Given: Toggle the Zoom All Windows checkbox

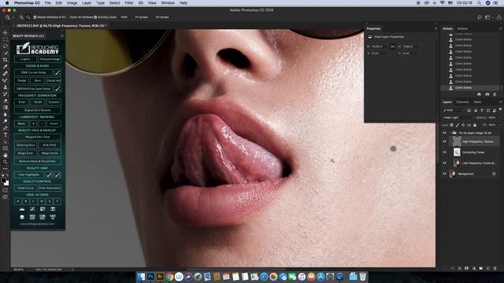Looking at the screenshot, I should 67,17.
